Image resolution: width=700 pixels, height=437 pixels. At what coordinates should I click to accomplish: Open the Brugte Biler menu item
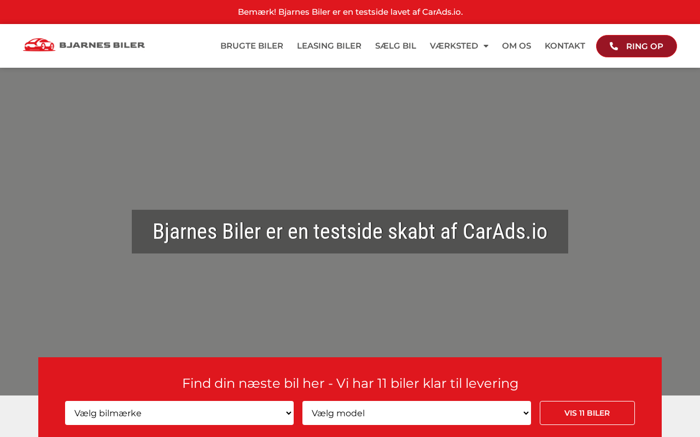(252, 46)
